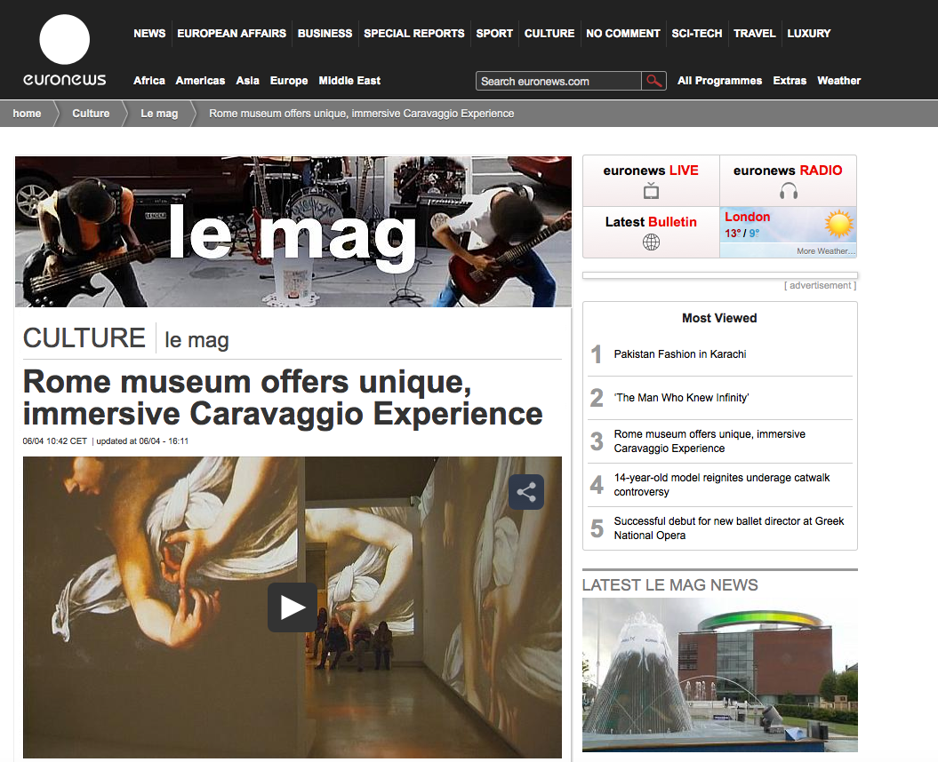Go to the No Comment section
The image size is (938, 762).
pyautogui.click(x=622, y=34)
